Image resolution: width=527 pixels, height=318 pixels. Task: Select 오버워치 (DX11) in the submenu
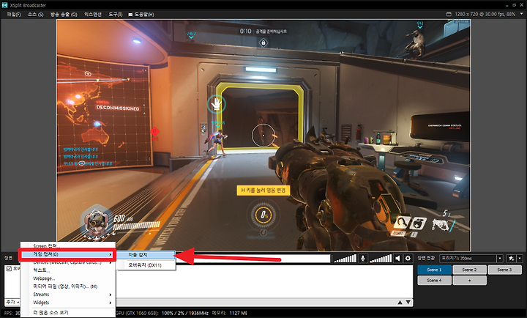[x=146, y=265]
